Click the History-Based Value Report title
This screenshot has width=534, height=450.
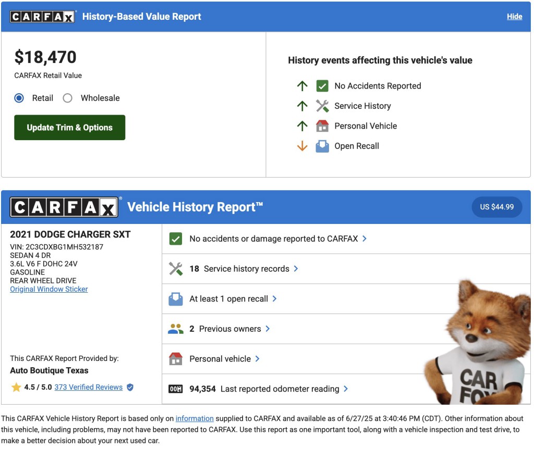point(142,17)
